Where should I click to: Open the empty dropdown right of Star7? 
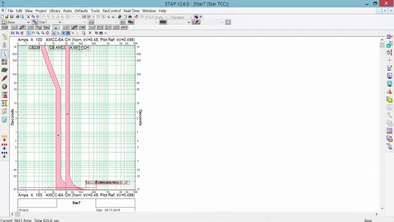point(84,22)
